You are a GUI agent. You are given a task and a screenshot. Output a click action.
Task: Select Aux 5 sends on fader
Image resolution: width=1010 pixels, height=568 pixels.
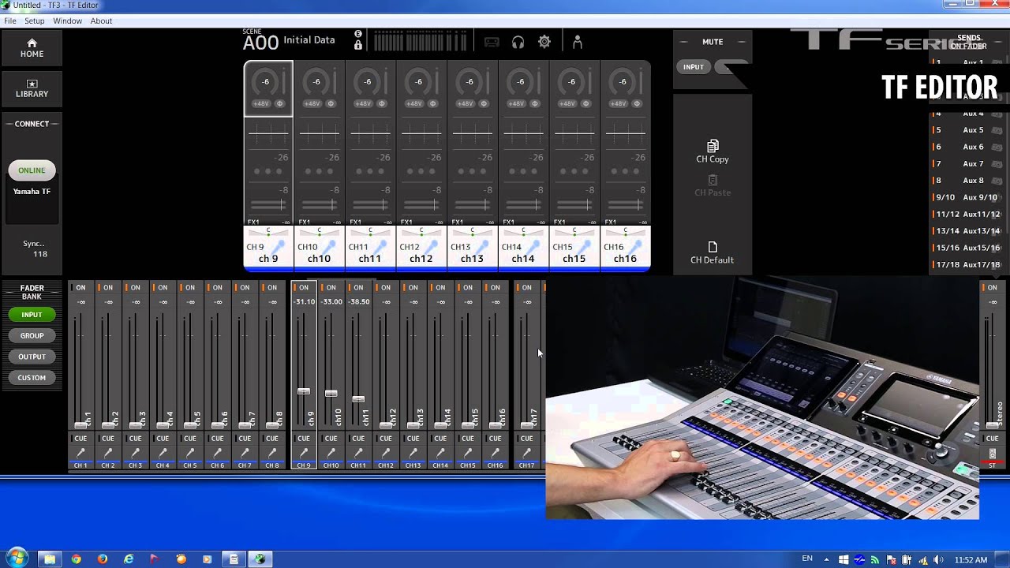[x=968, y=130]
